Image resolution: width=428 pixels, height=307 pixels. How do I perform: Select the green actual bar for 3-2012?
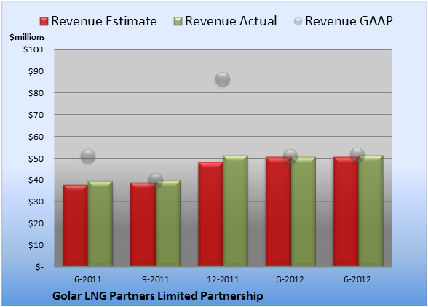[304, 212]
